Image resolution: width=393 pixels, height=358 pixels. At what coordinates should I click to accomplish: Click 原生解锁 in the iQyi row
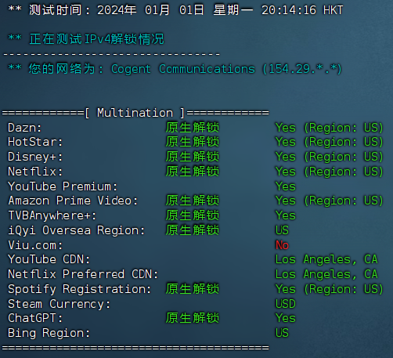[193, 230]
